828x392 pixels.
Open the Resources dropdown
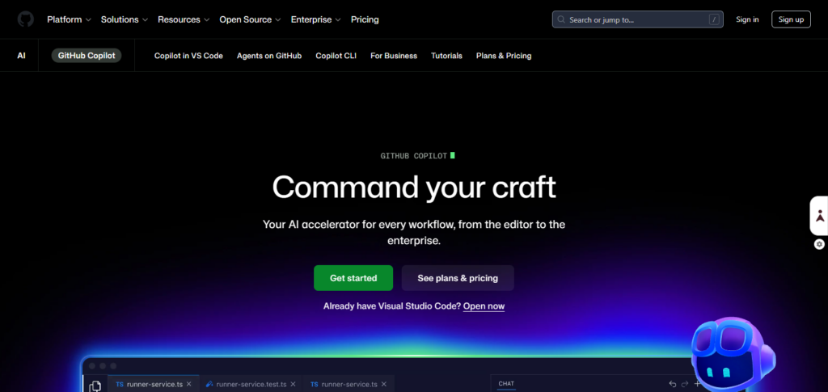(x=184, y=19)
